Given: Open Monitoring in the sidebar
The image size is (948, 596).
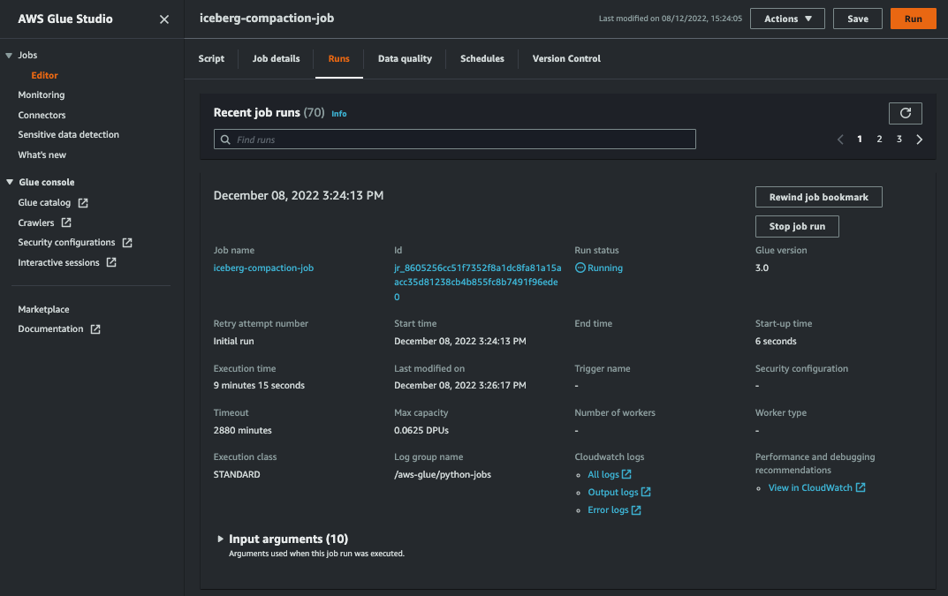Looking at the screenshot, I should (42, 94).
